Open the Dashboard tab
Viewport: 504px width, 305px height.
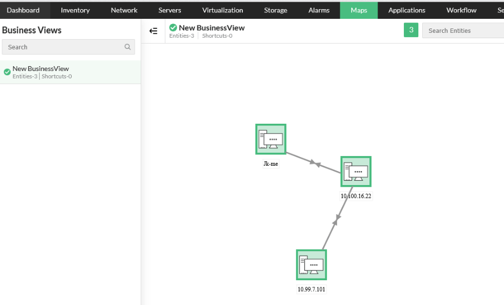click(23, 10)
